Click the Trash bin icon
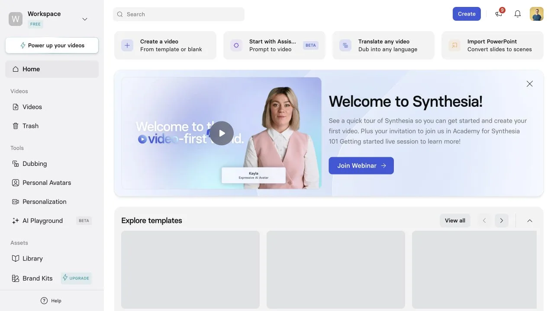 pyautogui.click(x=16, y=126)
